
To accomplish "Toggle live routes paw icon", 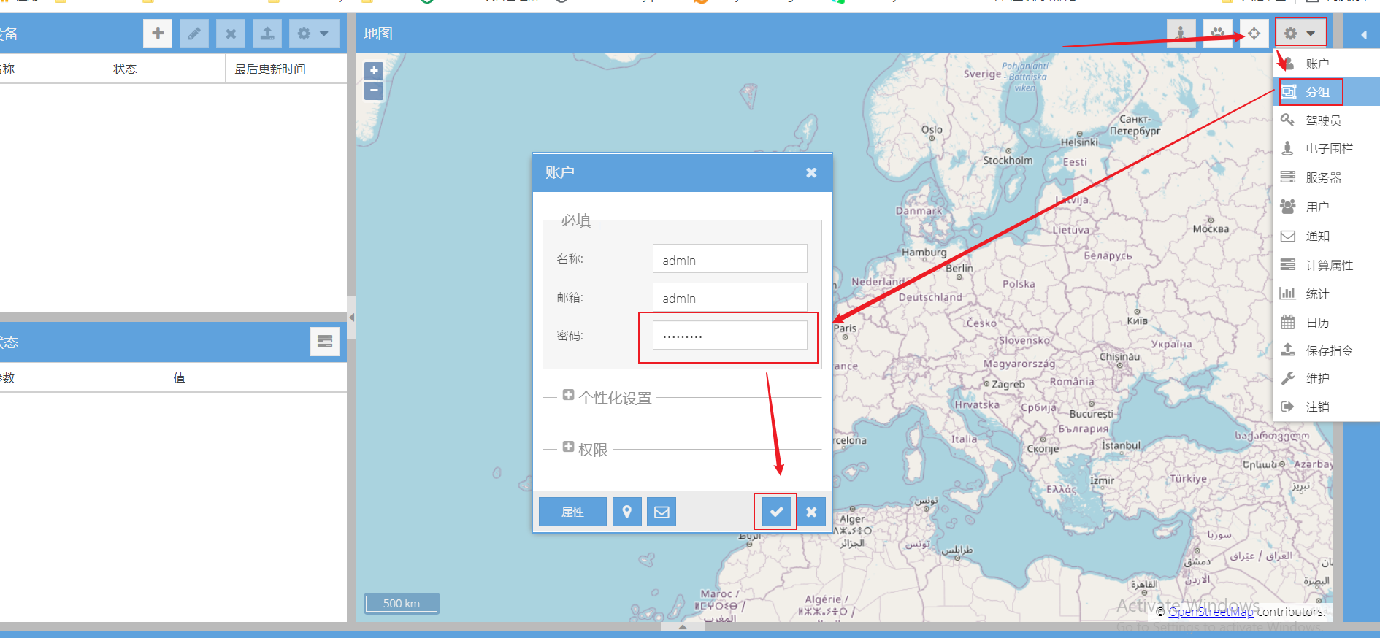I will (x=1217, y=34).
